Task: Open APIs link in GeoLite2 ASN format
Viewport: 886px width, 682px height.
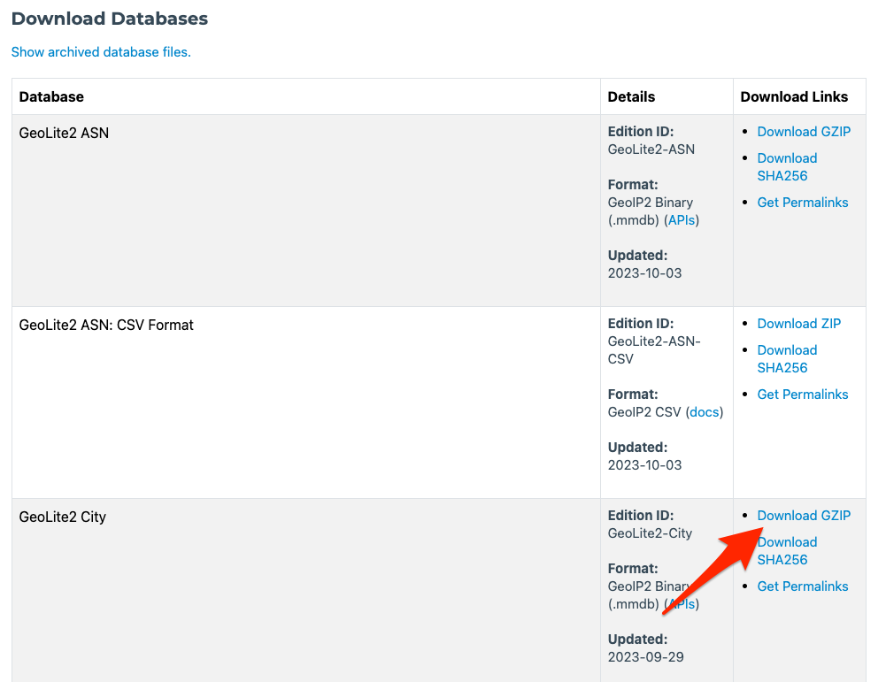Action: 682,220
